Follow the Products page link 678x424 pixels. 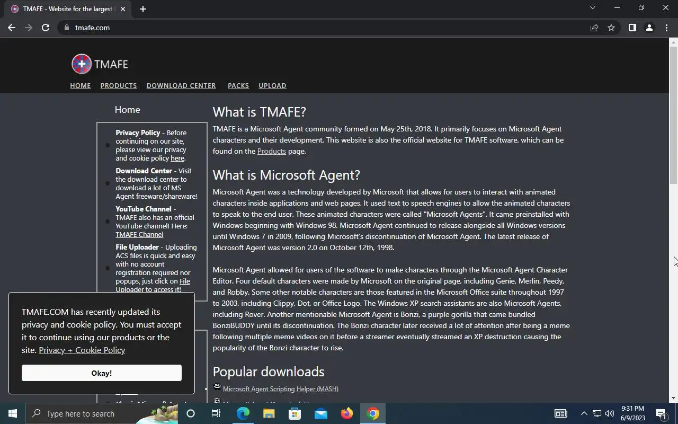271,151
